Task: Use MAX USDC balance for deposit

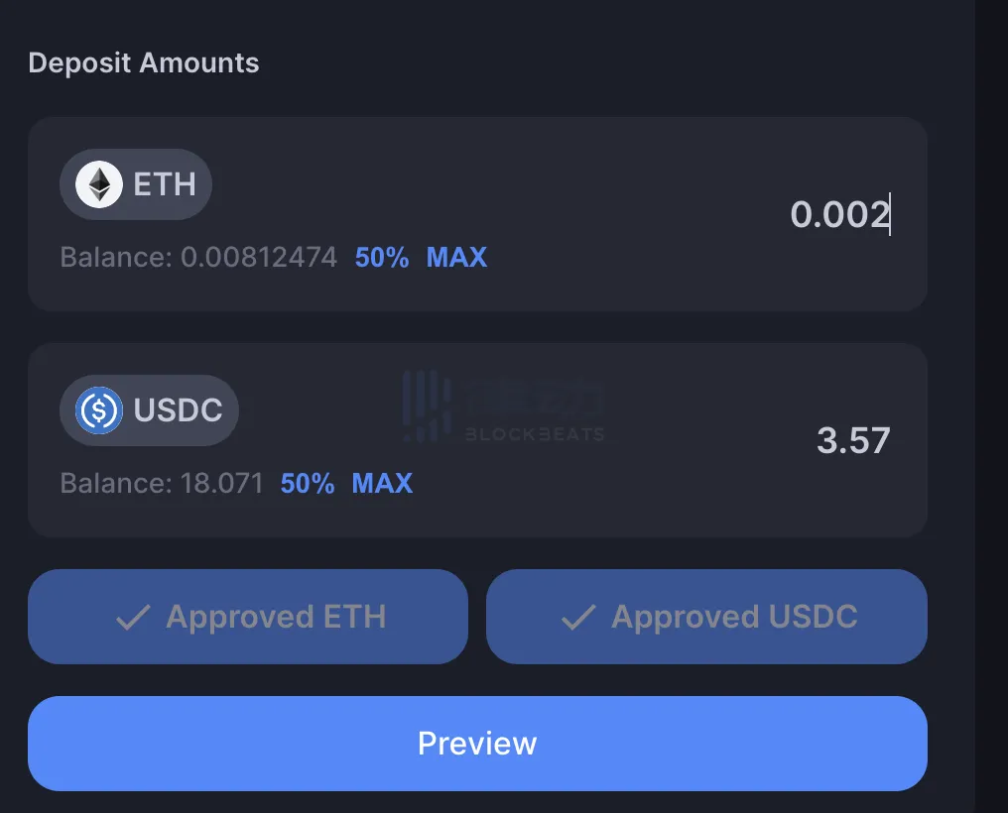Action: point(382,484)
